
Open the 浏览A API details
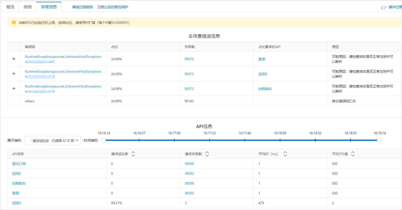(x=17, y=203)
